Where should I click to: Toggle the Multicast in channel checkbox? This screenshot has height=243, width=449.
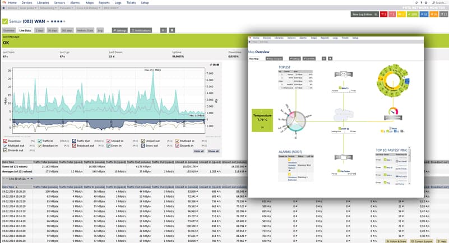[x=177, y=141]
